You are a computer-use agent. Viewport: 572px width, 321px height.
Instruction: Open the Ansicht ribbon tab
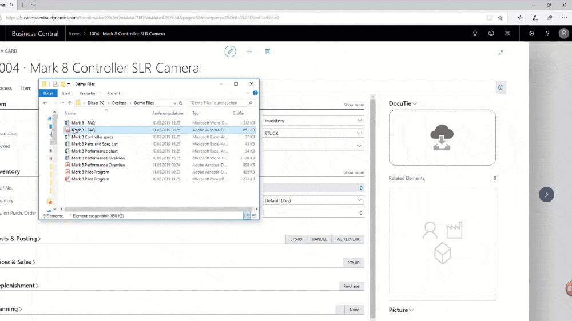pos(113,93)
